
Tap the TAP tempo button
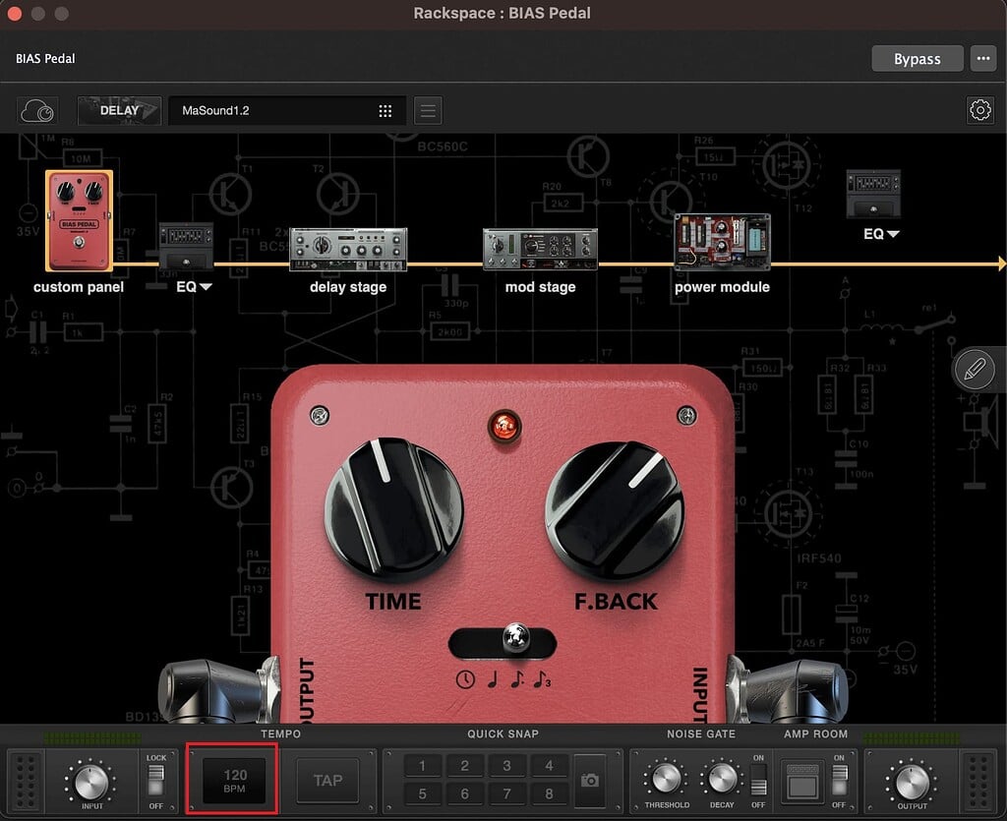point(328,780)
